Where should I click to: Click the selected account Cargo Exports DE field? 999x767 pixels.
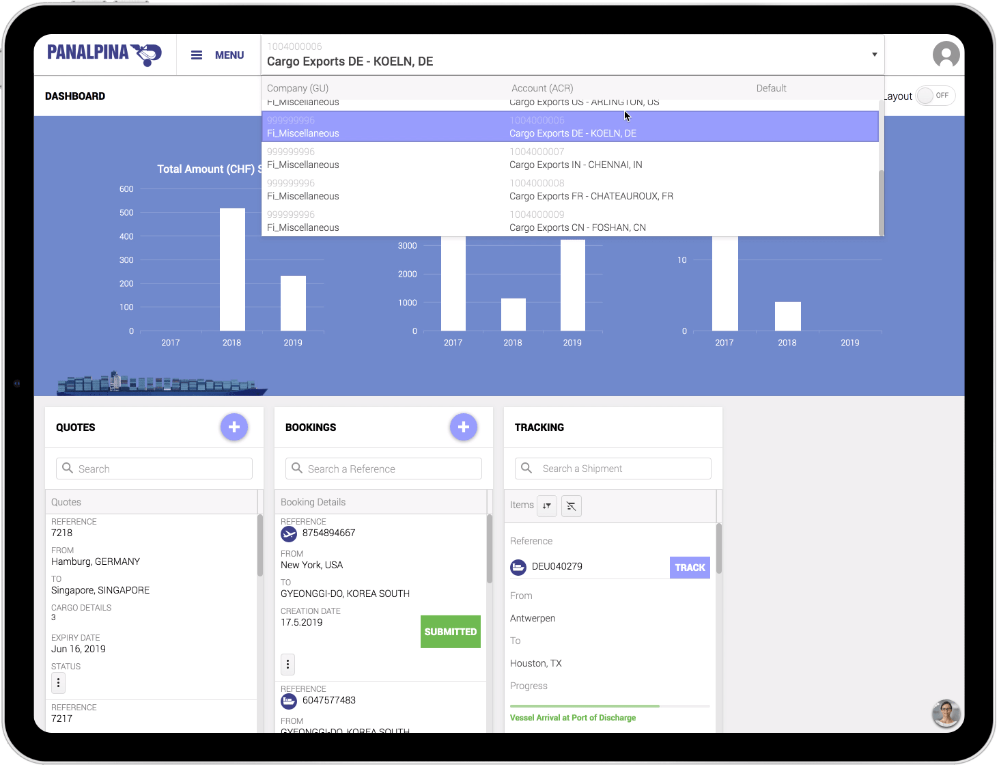coord(572,55)
